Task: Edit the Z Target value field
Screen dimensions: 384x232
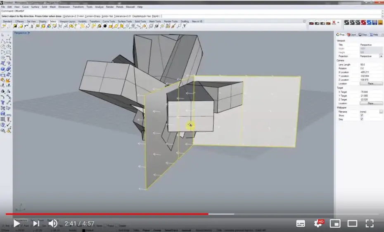Action: click(371, 100)
